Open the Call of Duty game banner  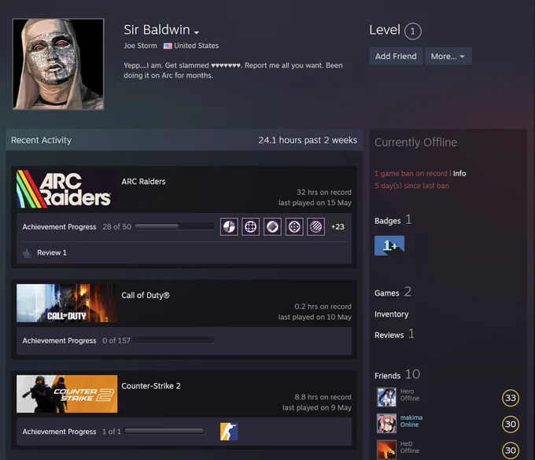(x=67, y=304)
